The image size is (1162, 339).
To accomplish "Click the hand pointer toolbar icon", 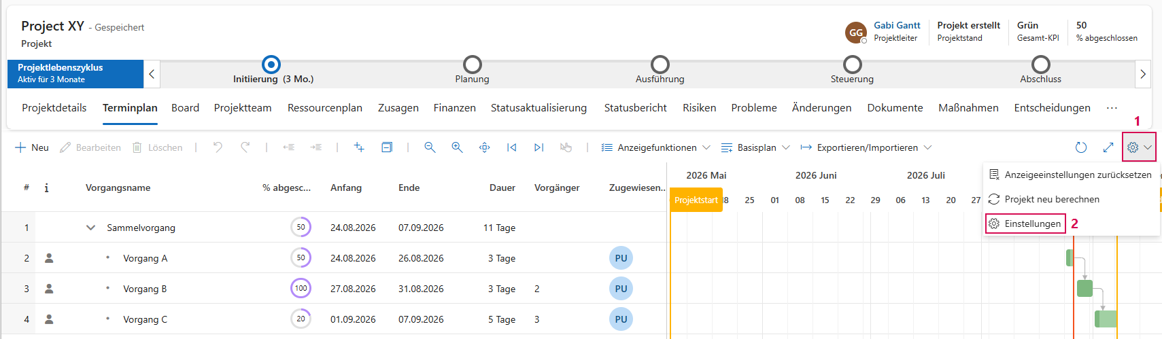I will 566,147.
